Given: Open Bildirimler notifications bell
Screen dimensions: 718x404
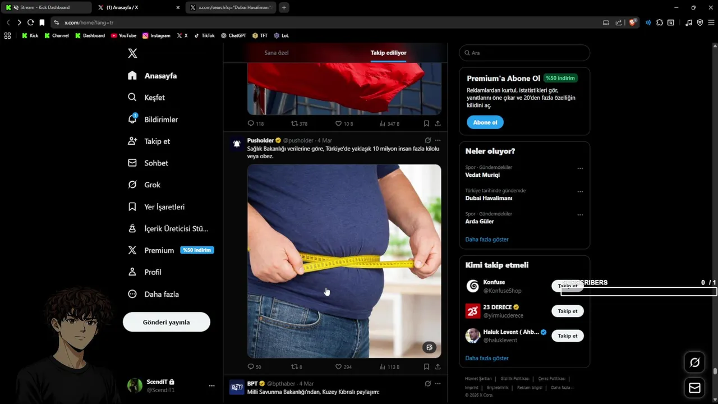Looking at the screenshot, I should pos(132,119).
